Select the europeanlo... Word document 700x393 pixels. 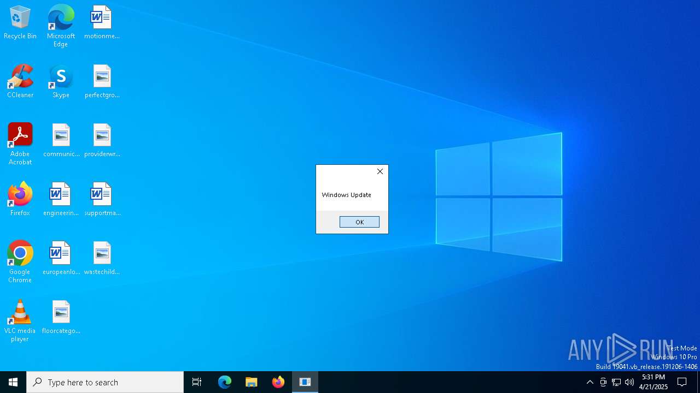[x=61, y=258]
